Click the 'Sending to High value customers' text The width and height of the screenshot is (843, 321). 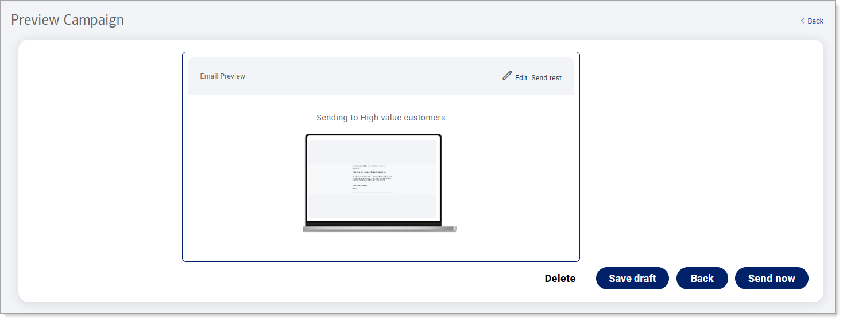pos(380,118)
